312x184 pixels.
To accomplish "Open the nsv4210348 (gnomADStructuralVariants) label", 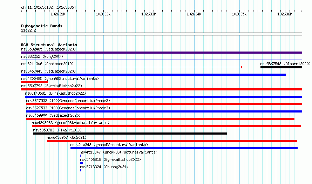I will 109,145.
